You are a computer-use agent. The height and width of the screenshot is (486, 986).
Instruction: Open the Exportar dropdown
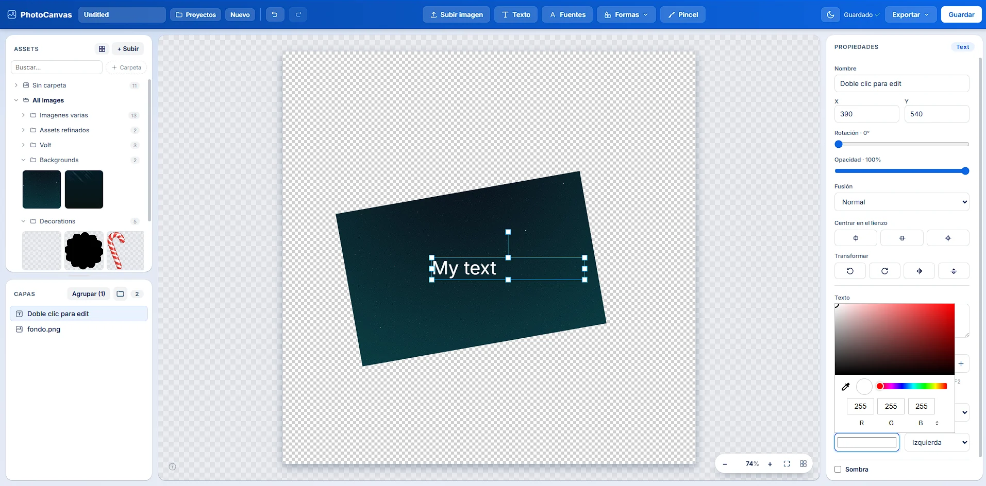911,14
